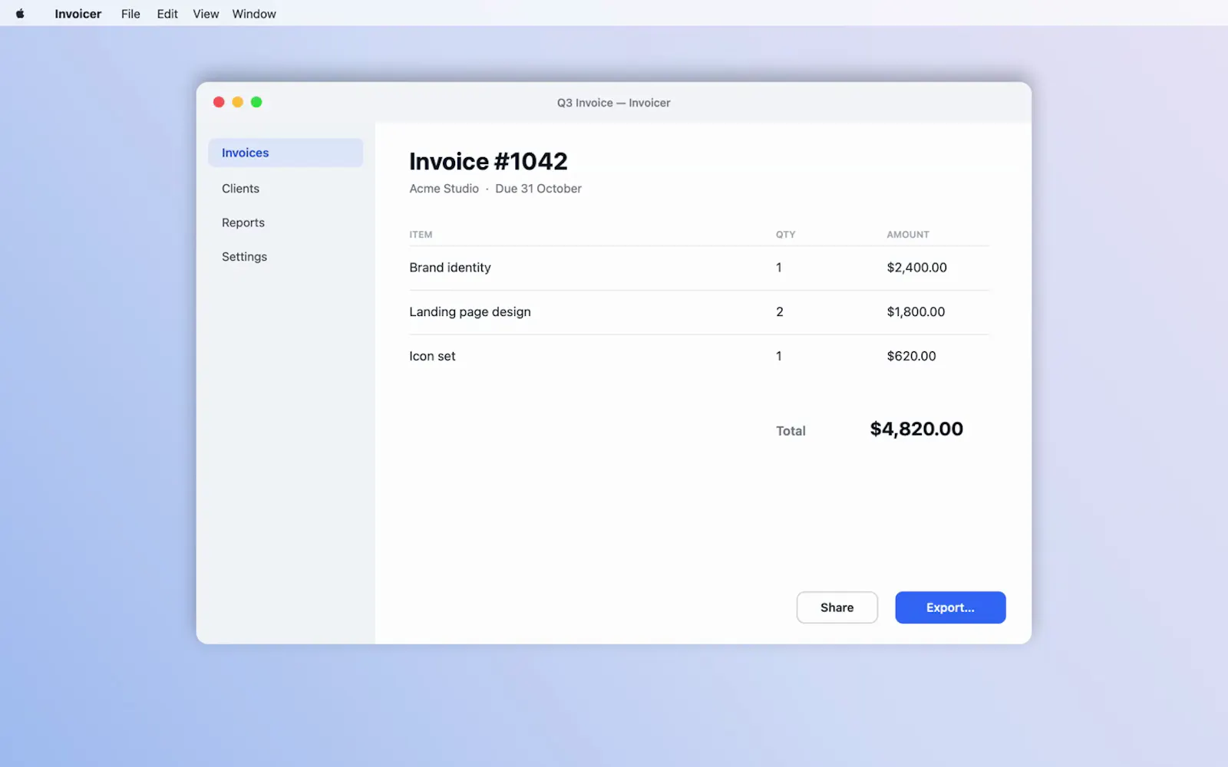Click the AMOUNT column header
The height and width of the screenshot is (767, 1228).
(x=908, y=235)
